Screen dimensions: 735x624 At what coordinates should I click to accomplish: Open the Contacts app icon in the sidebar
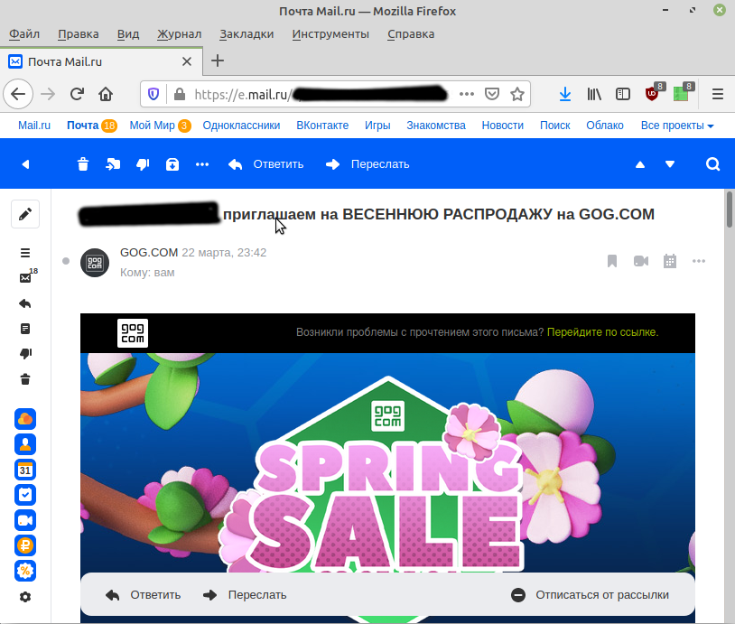click(x=25, y=444)
